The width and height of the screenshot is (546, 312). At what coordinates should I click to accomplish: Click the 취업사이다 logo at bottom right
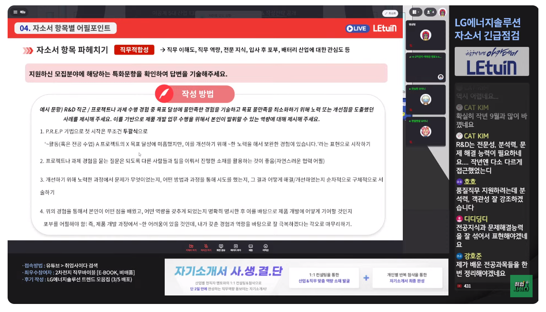tap(521, 286)
